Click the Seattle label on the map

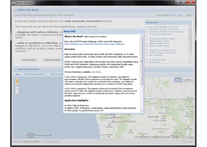pyautogui.click(x=119, y=117)
